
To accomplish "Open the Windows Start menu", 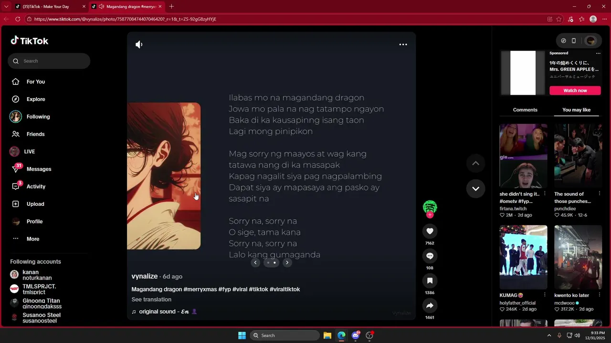I will (x=242, y=335).
